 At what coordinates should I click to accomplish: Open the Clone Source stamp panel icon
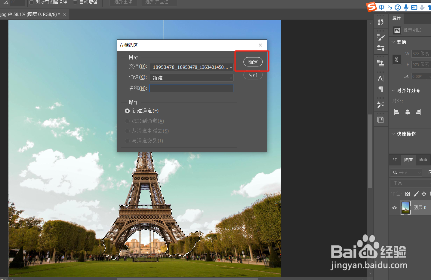(380, 63)
